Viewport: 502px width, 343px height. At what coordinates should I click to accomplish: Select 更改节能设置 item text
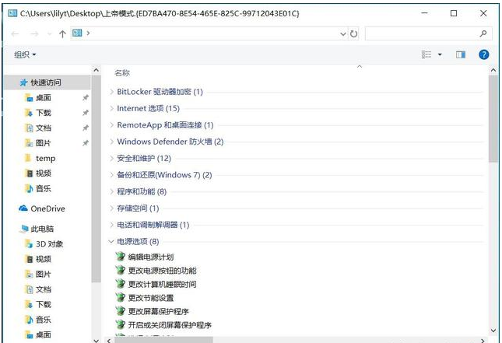pyautogui.click(x=151, y=298)
